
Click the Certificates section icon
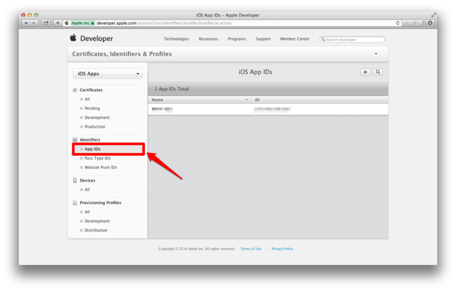(75, 90)
